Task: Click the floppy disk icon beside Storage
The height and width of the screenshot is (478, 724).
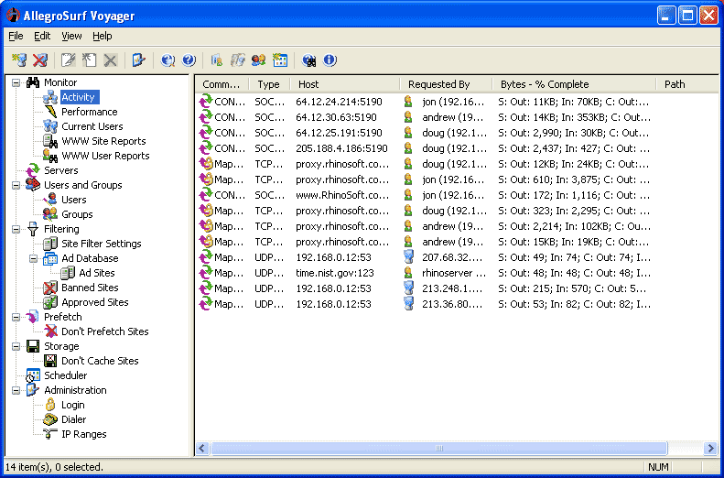Action: coord(33,346)
